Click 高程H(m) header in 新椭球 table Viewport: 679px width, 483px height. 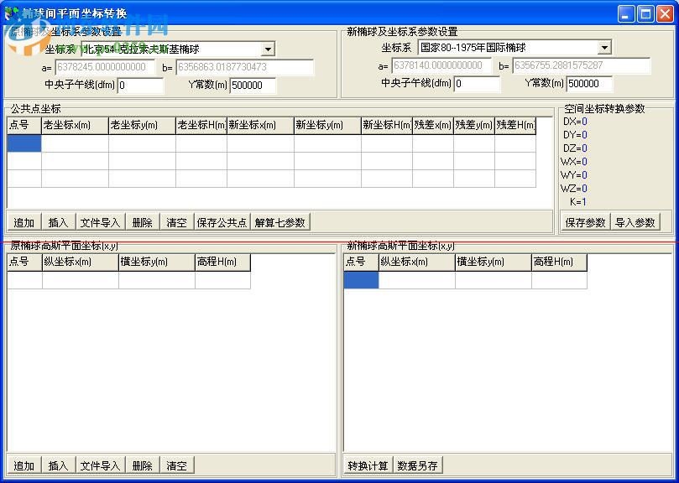(x=559, y=262)
